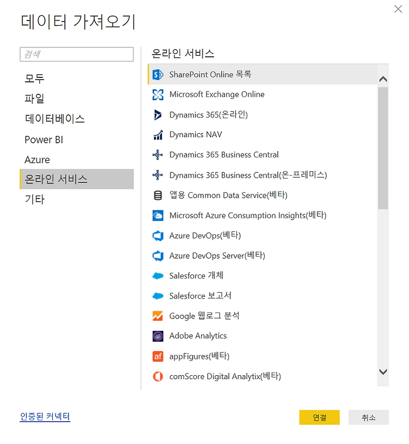This screenshot has height=444, width=409.
Task: Click the Google 웹로그 분석 icon
Action: [158, 316]
